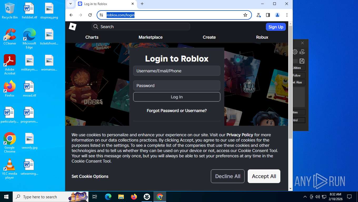Click the Utilities button in side window
Screen dimensions: 358x202
(299, 68)
